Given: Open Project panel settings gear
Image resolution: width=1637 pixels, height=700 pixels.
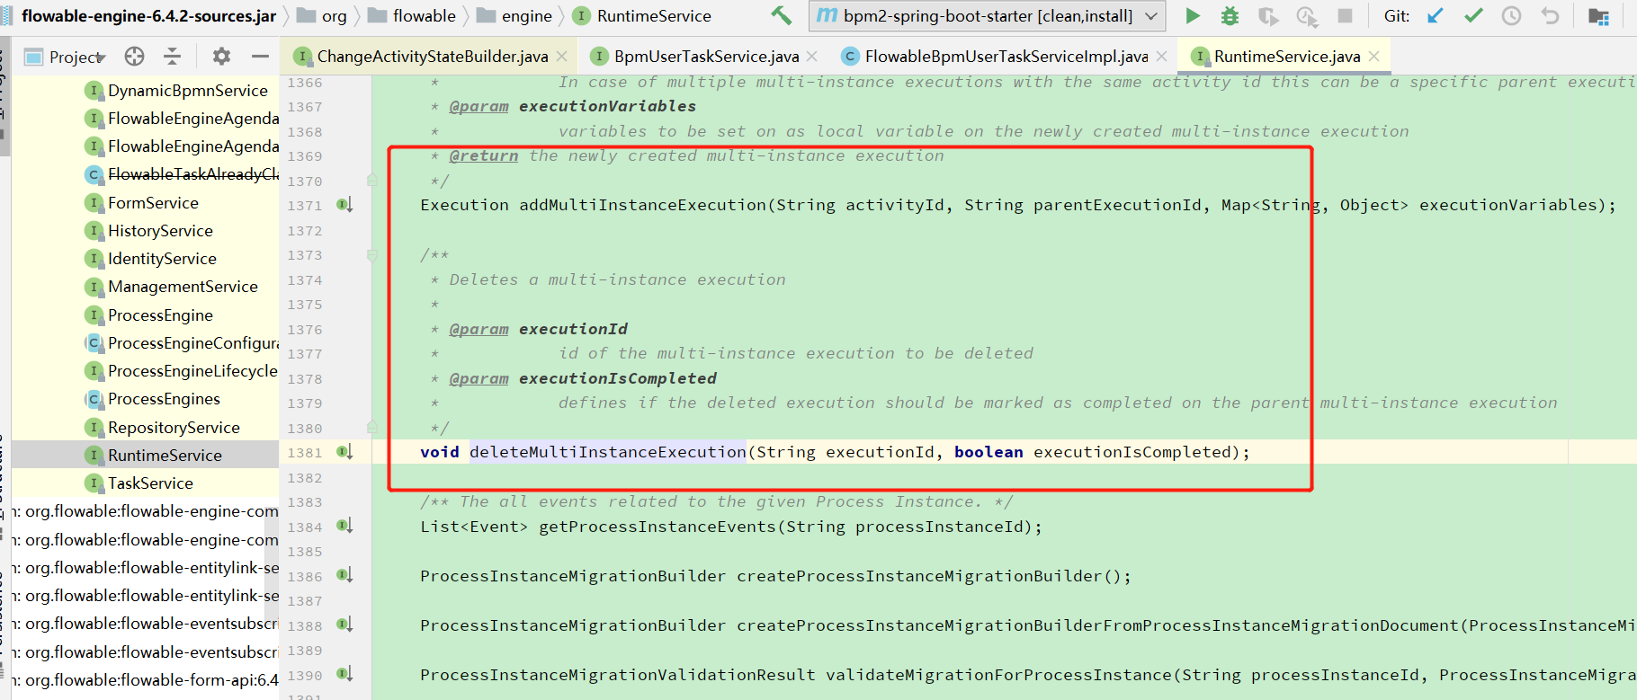Looking at the screenshot, I should click(x=221, y=57).
